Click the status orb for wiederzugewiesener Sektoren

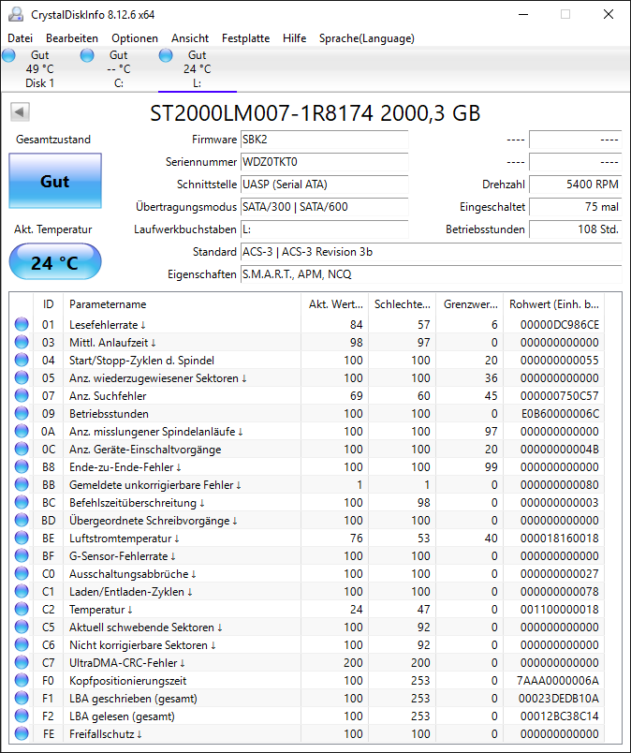pos(22,378)
